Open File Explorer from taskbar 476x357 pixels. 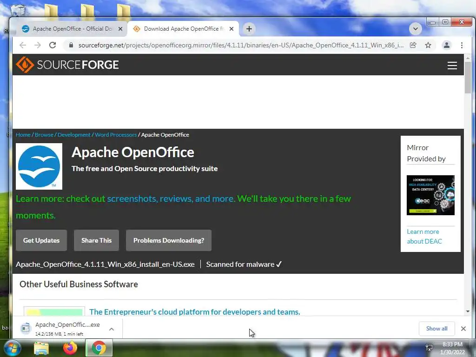pos(41,348)
